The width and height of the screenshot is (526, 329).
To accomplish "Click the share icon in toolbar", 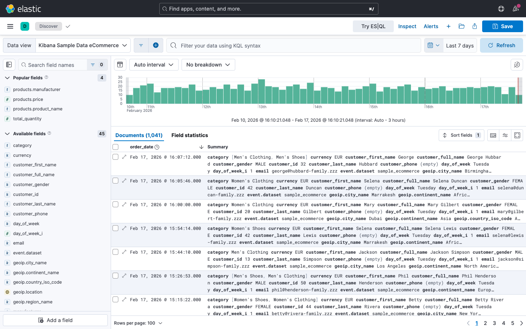I will (474, 26).
